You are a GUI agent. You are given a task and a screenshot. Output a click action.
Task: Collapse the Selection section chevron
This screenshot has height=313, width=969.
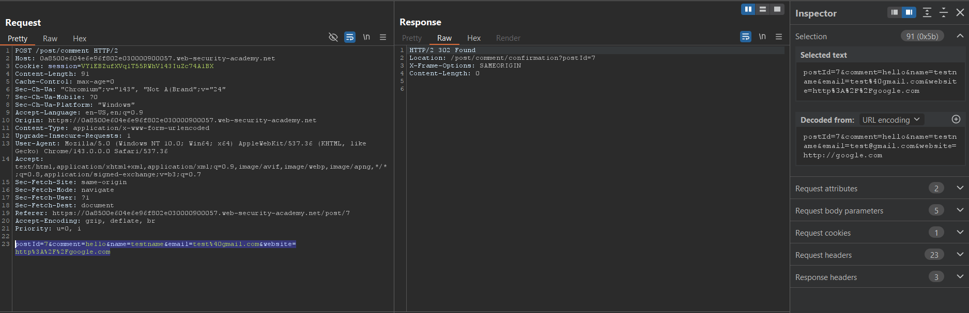[x=960, y=36]
